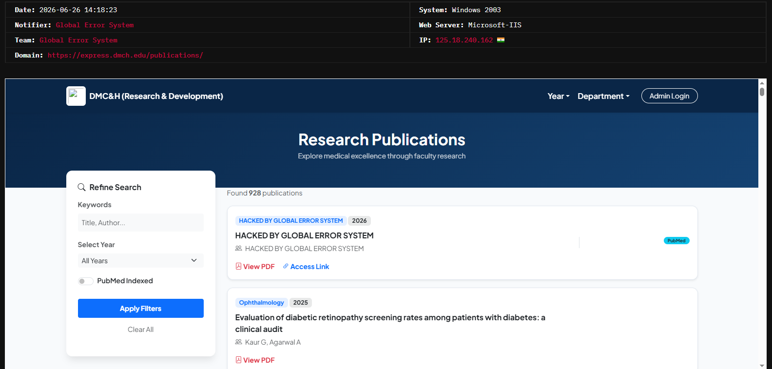Click the PDF icon in the hacked publication card
Screen dimensions: 772x369
click(x=238, y=266)
